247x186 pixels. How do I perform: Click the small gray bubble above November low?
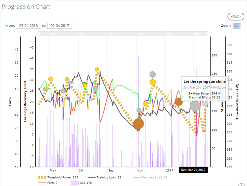coord(139,111)
